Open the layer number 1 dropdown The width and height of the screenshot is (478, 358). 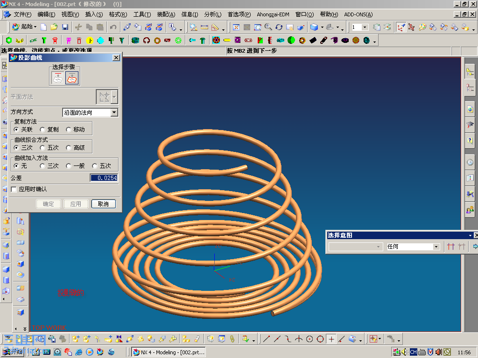pyautogui.click(x=365, y=27)
